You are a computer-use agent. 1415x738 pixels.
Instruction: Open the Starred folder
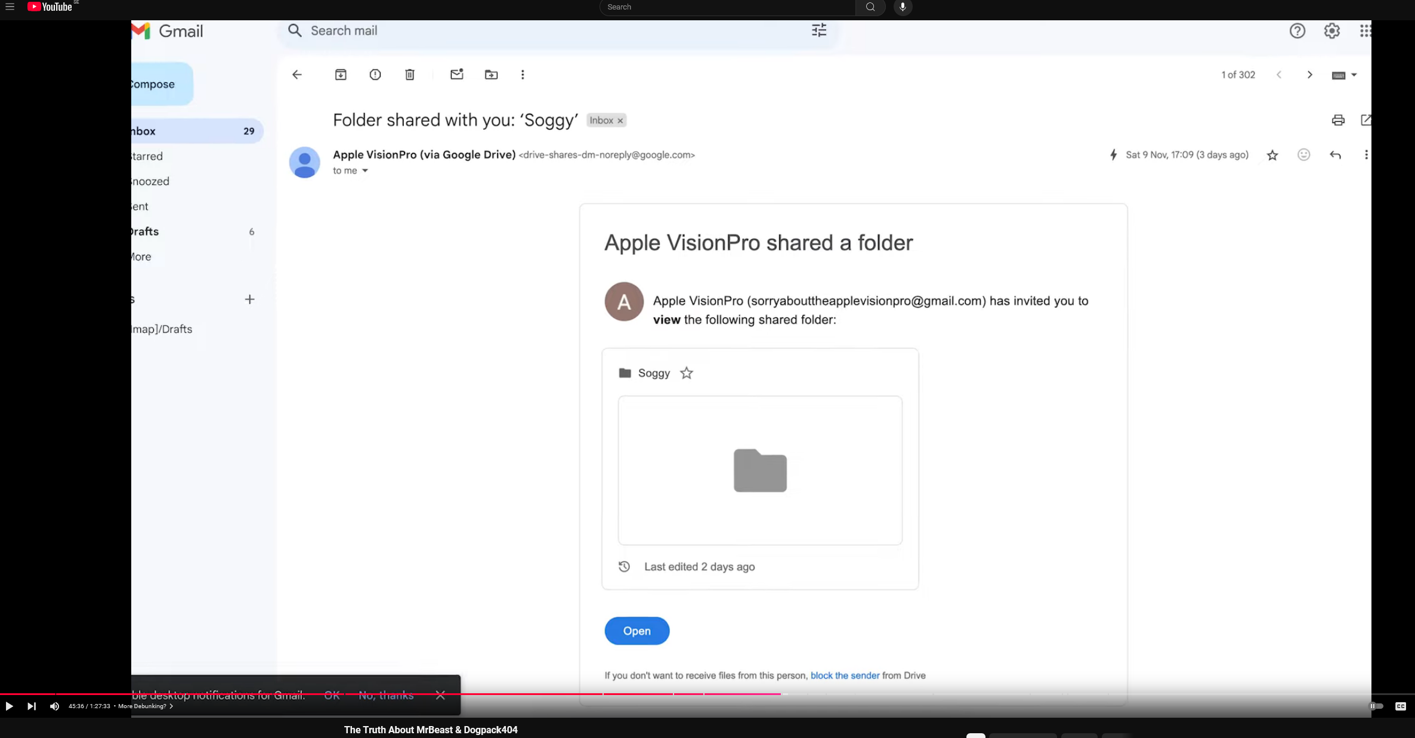click(197, 156)
